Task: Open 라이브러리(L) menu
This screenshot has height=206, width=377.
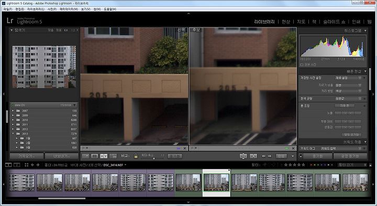Action: click(x=36, y=9)
